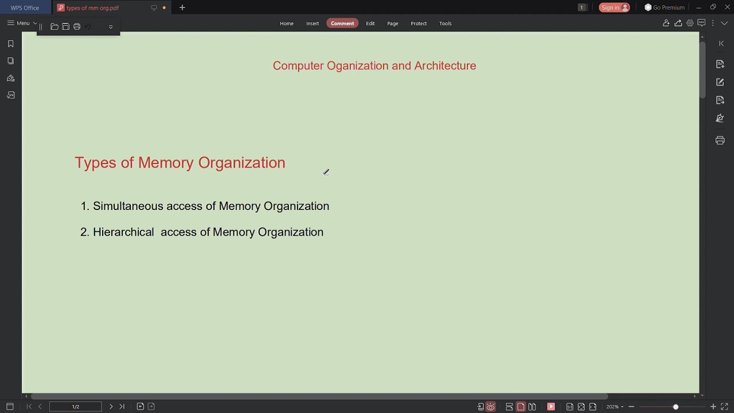This screenshot has height=413, width=734.
Task: Open the Bookmark panel in left sidebar
Action: coord(10,44)
